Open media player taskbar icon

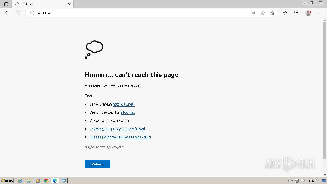[x=38, y=181]
